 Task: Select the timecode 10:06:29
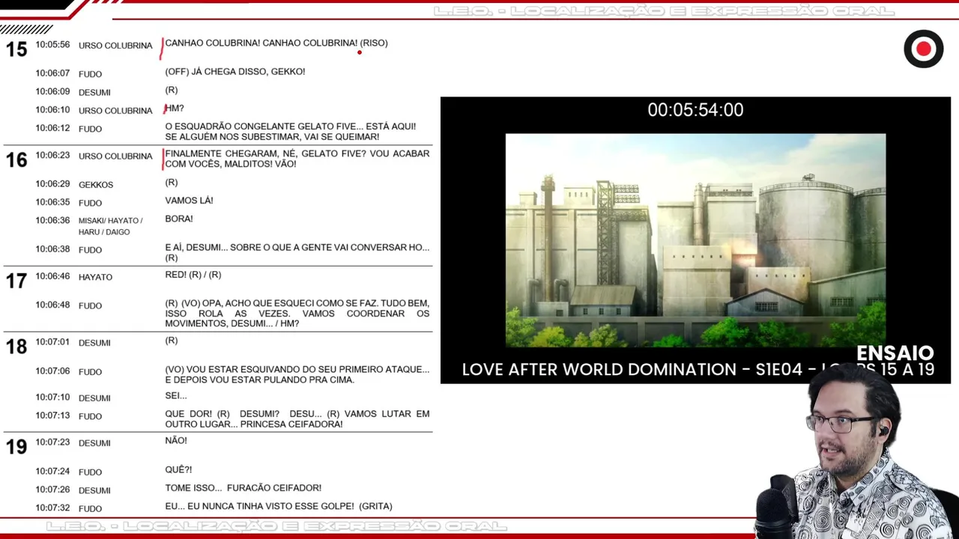click(52, 184)
